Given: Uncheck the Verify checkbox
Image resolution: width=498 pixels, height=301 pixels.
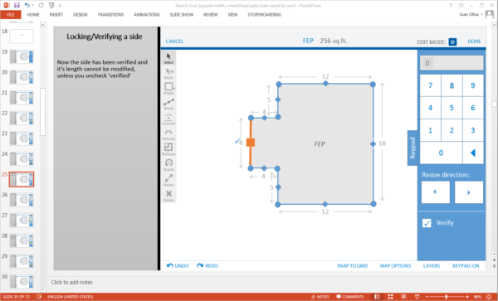Looking at the screenshot, I should [x=427, y=223].
